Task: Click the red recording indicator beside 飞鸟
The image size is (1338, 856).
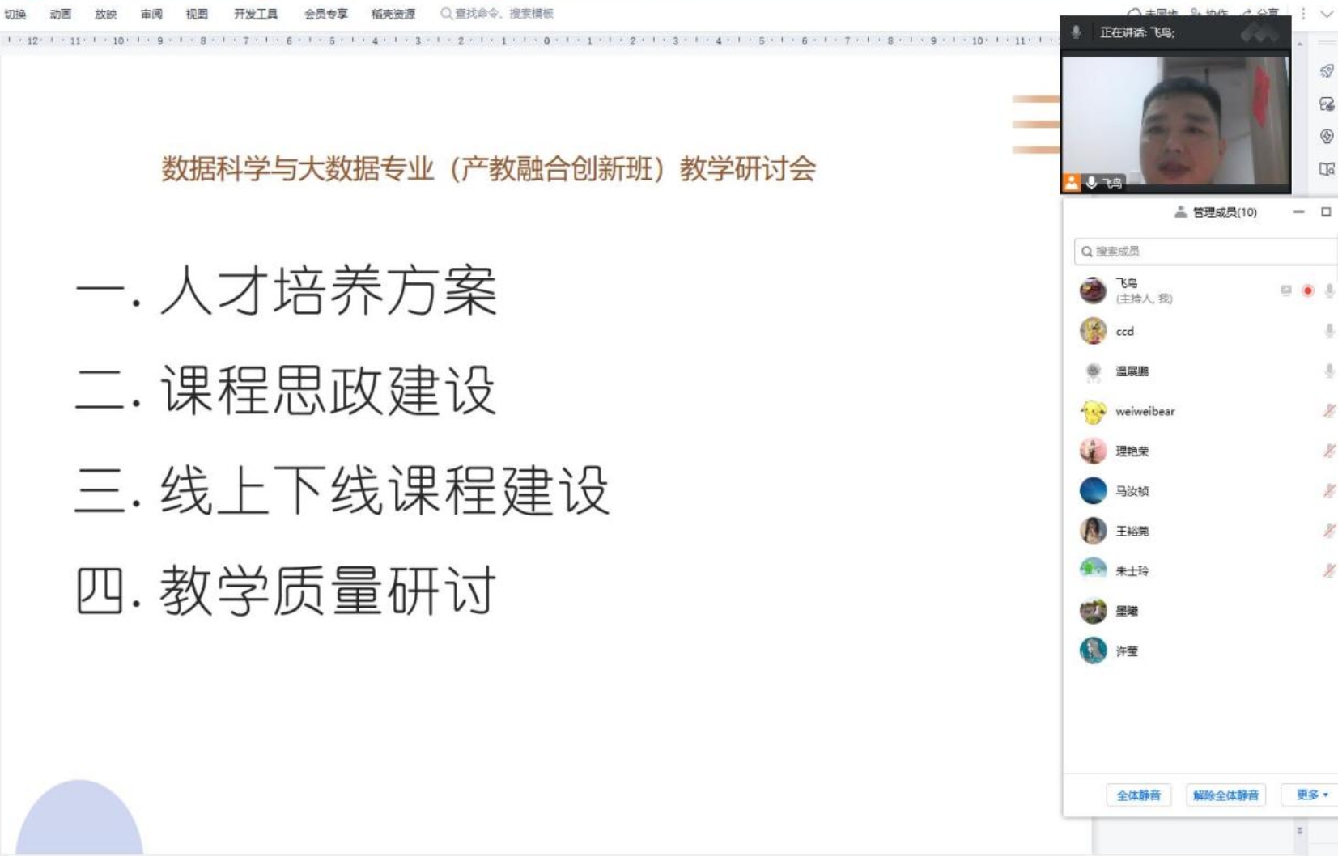Action: (1307, 290)
